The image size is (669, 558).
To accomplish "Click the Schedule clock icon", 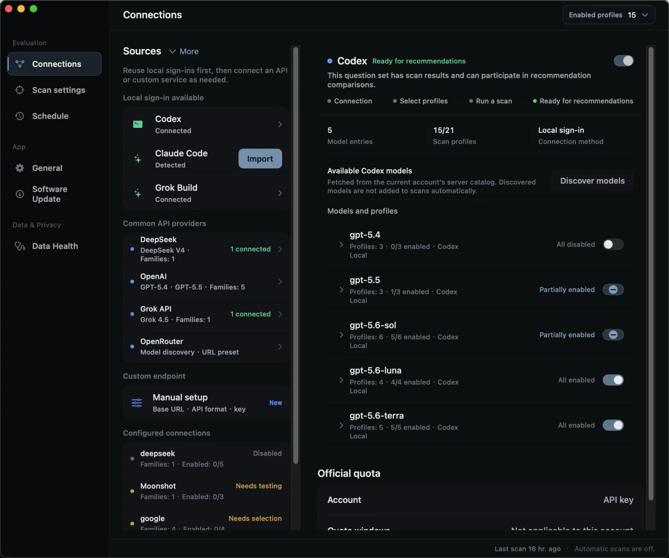I will click(x=20, y=116).
